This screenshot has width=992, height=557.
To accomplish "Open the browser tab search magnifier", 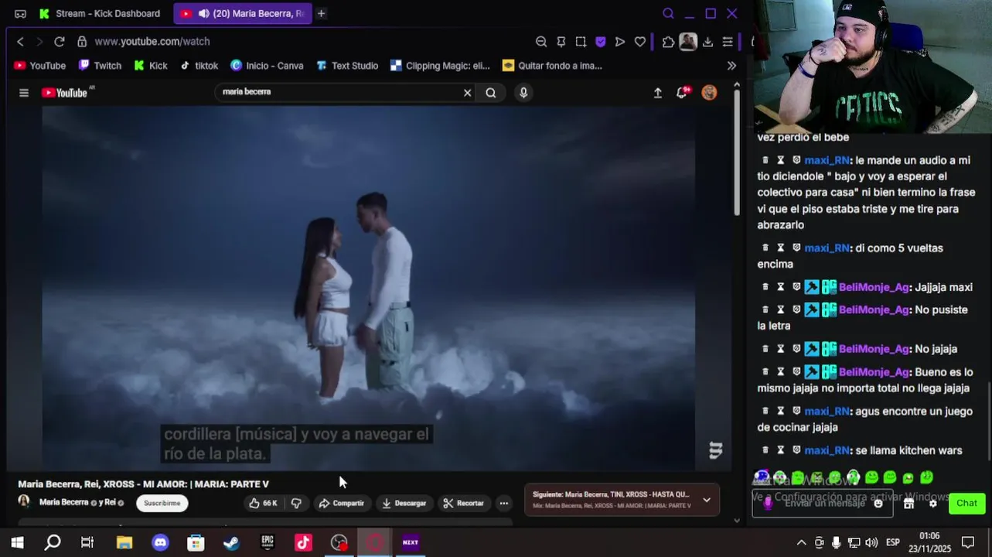I will 668,13.
